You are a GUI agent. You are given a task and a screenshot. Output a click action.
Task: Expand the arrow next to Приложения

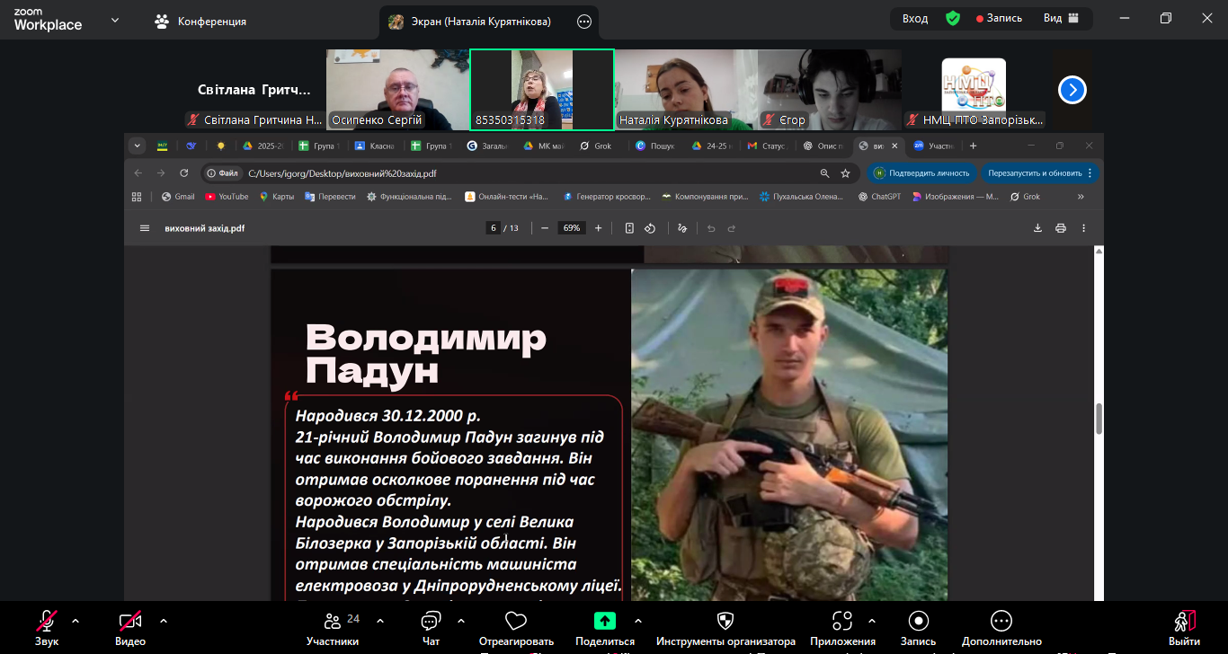[x=871, y=621]
